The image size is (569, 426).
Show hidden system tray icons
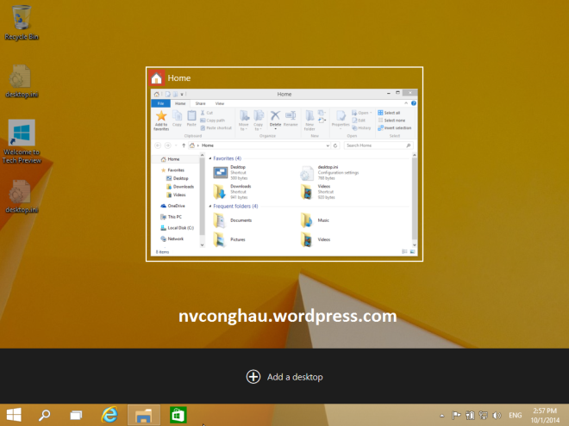tap(441, 416)
